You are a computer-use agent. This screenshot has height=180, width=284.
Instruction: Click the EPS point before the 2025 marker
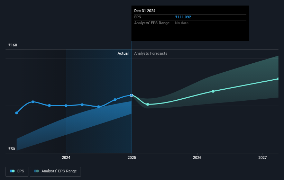115,100
